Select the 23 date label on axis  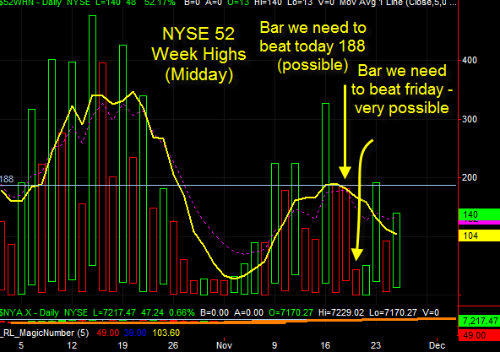(376, 345)
